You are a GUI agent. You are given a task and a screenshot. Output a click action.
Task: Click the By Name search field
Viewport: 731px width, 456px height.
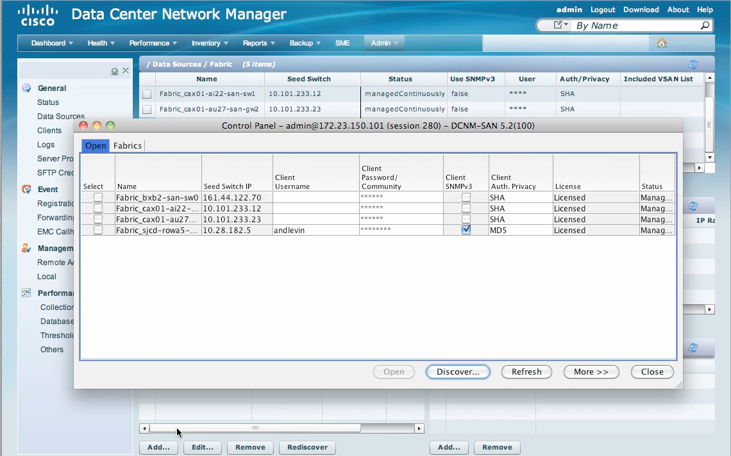click(636, 25)
